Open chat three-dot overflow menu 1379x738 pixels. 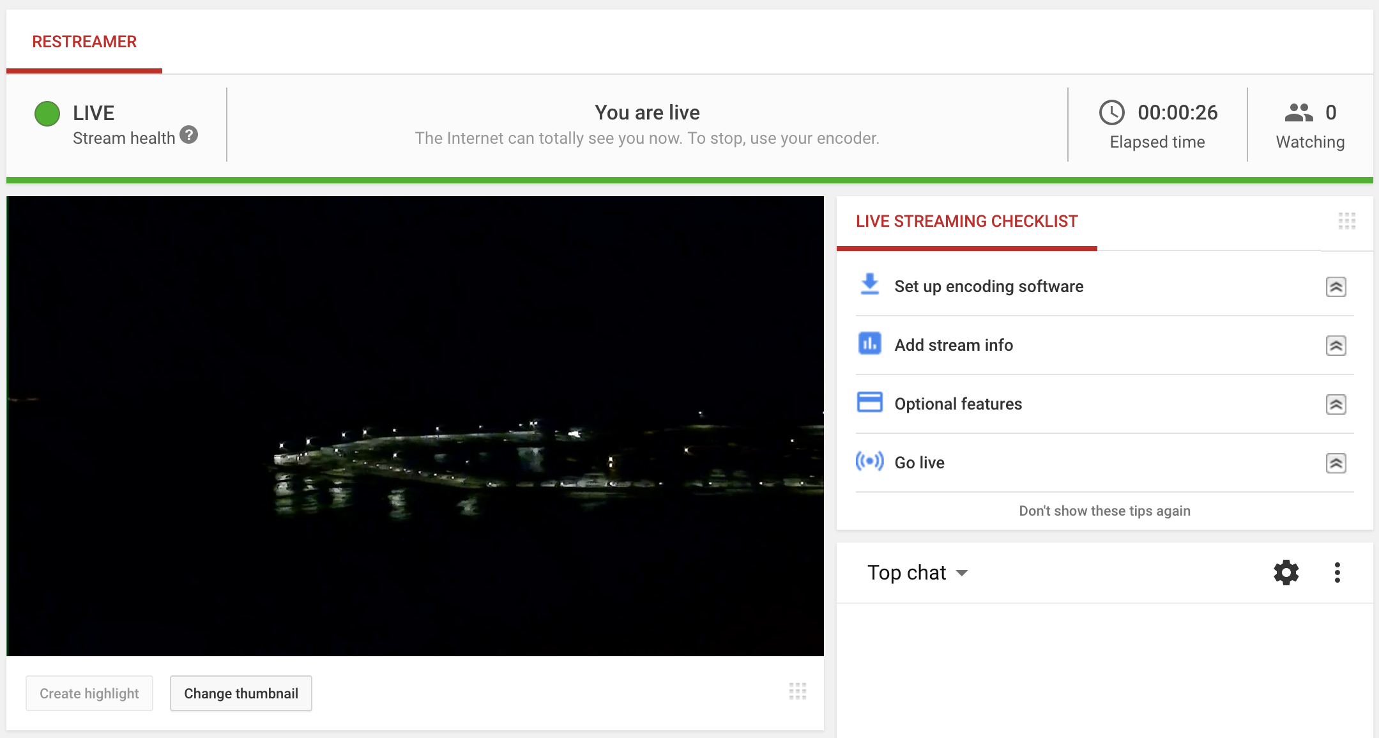coord(1337,573)
